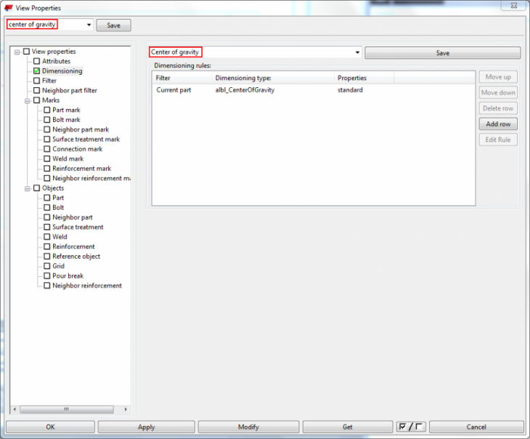
Task: Check the Part mark checkbox
Action: pyautogui.click(x=47, y=110)
